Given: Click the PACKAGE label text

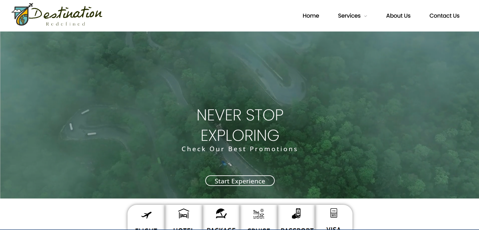Looking at the screenshot, I should click(x=221, y=228).
